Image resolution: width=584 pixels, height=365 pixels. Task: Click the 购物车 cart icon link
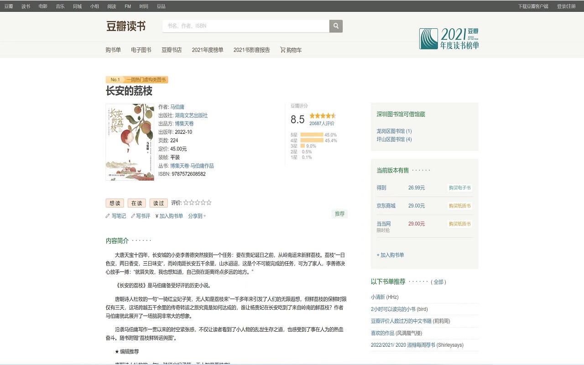tap(291, 50)
